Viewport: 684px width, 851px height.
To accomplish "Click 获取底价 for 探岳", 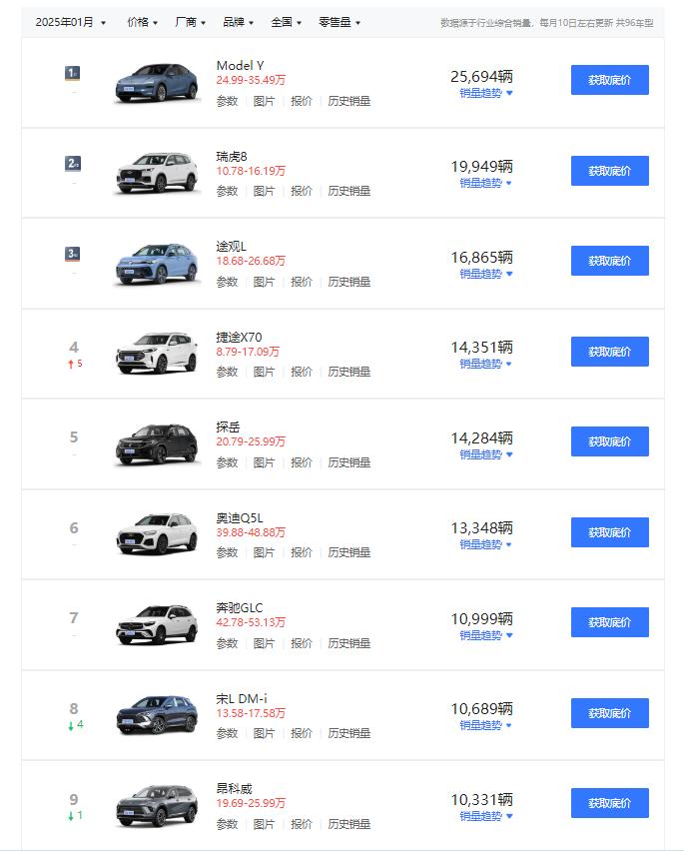I will 609,441.
